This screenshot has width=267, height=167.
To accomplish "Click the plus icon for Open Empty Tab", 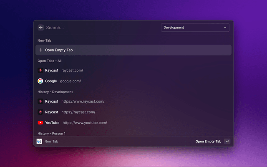I will (40, 50).
